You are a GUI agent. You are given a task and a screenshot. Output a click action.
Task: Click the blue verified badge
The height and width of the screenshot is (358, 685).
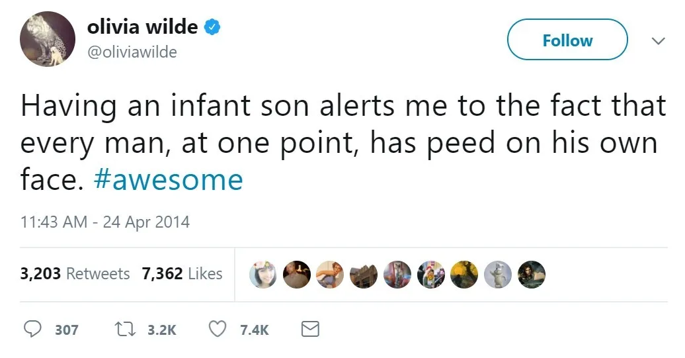coord(212,27)
